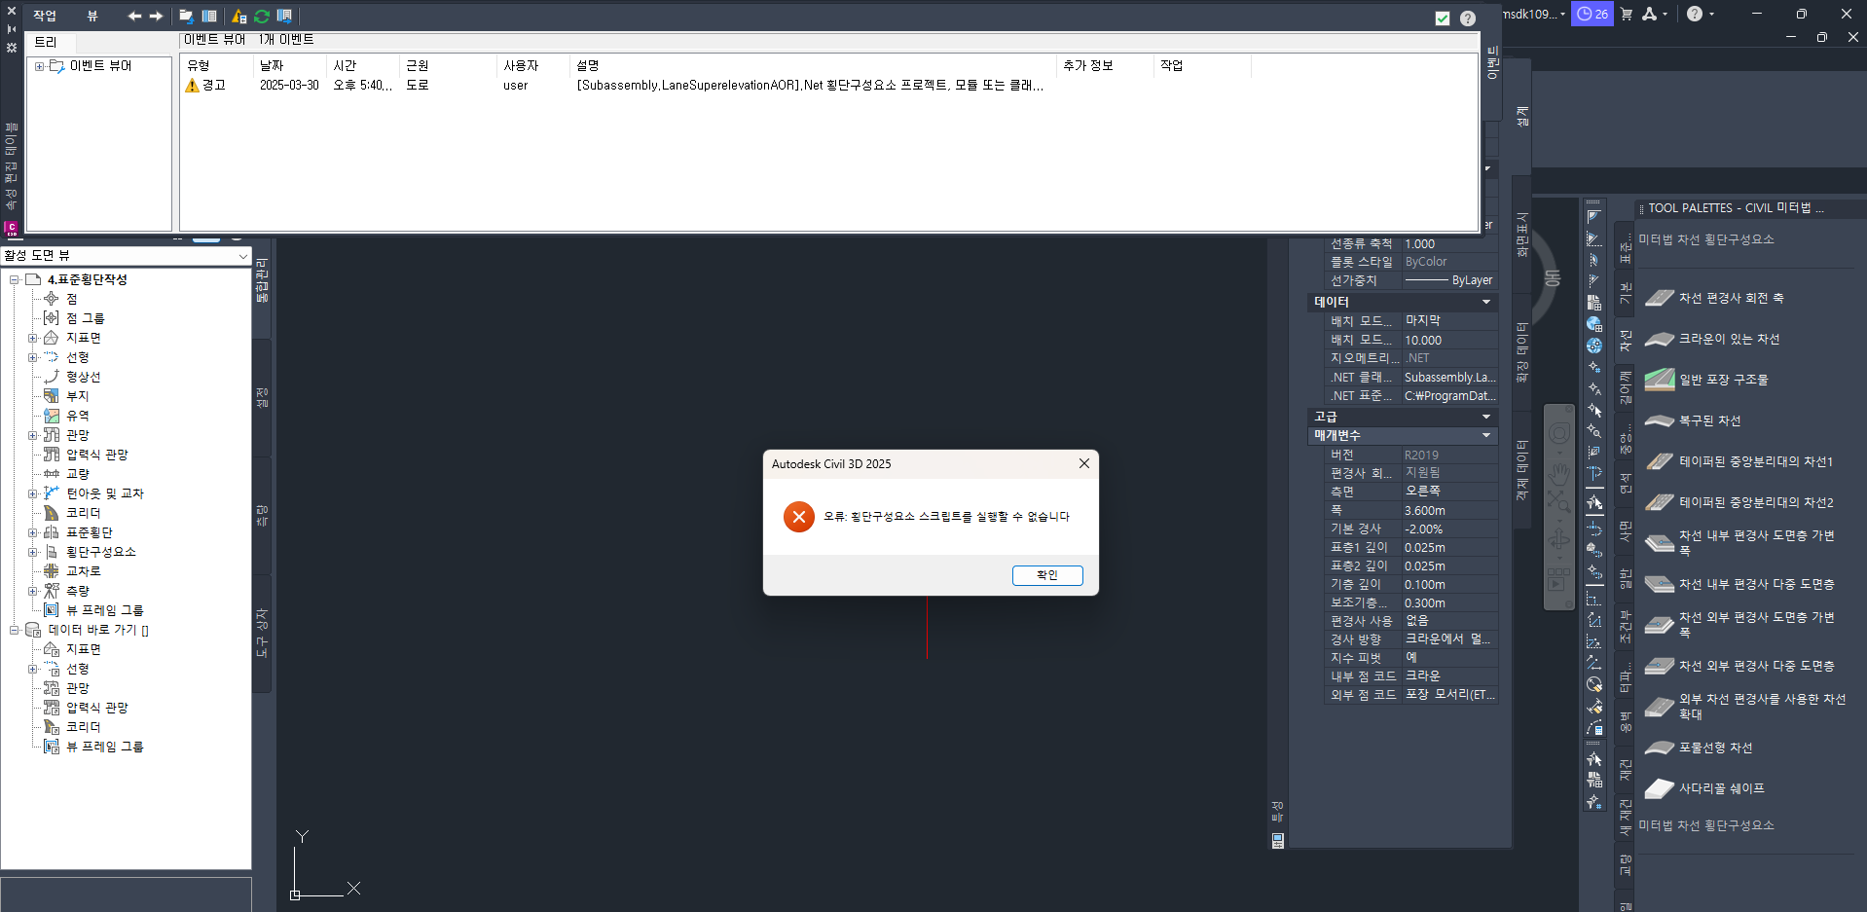The image size is (1867, 912).
Task: Expand the 턴아웃 및 교차 node
Action: [32, 494]
